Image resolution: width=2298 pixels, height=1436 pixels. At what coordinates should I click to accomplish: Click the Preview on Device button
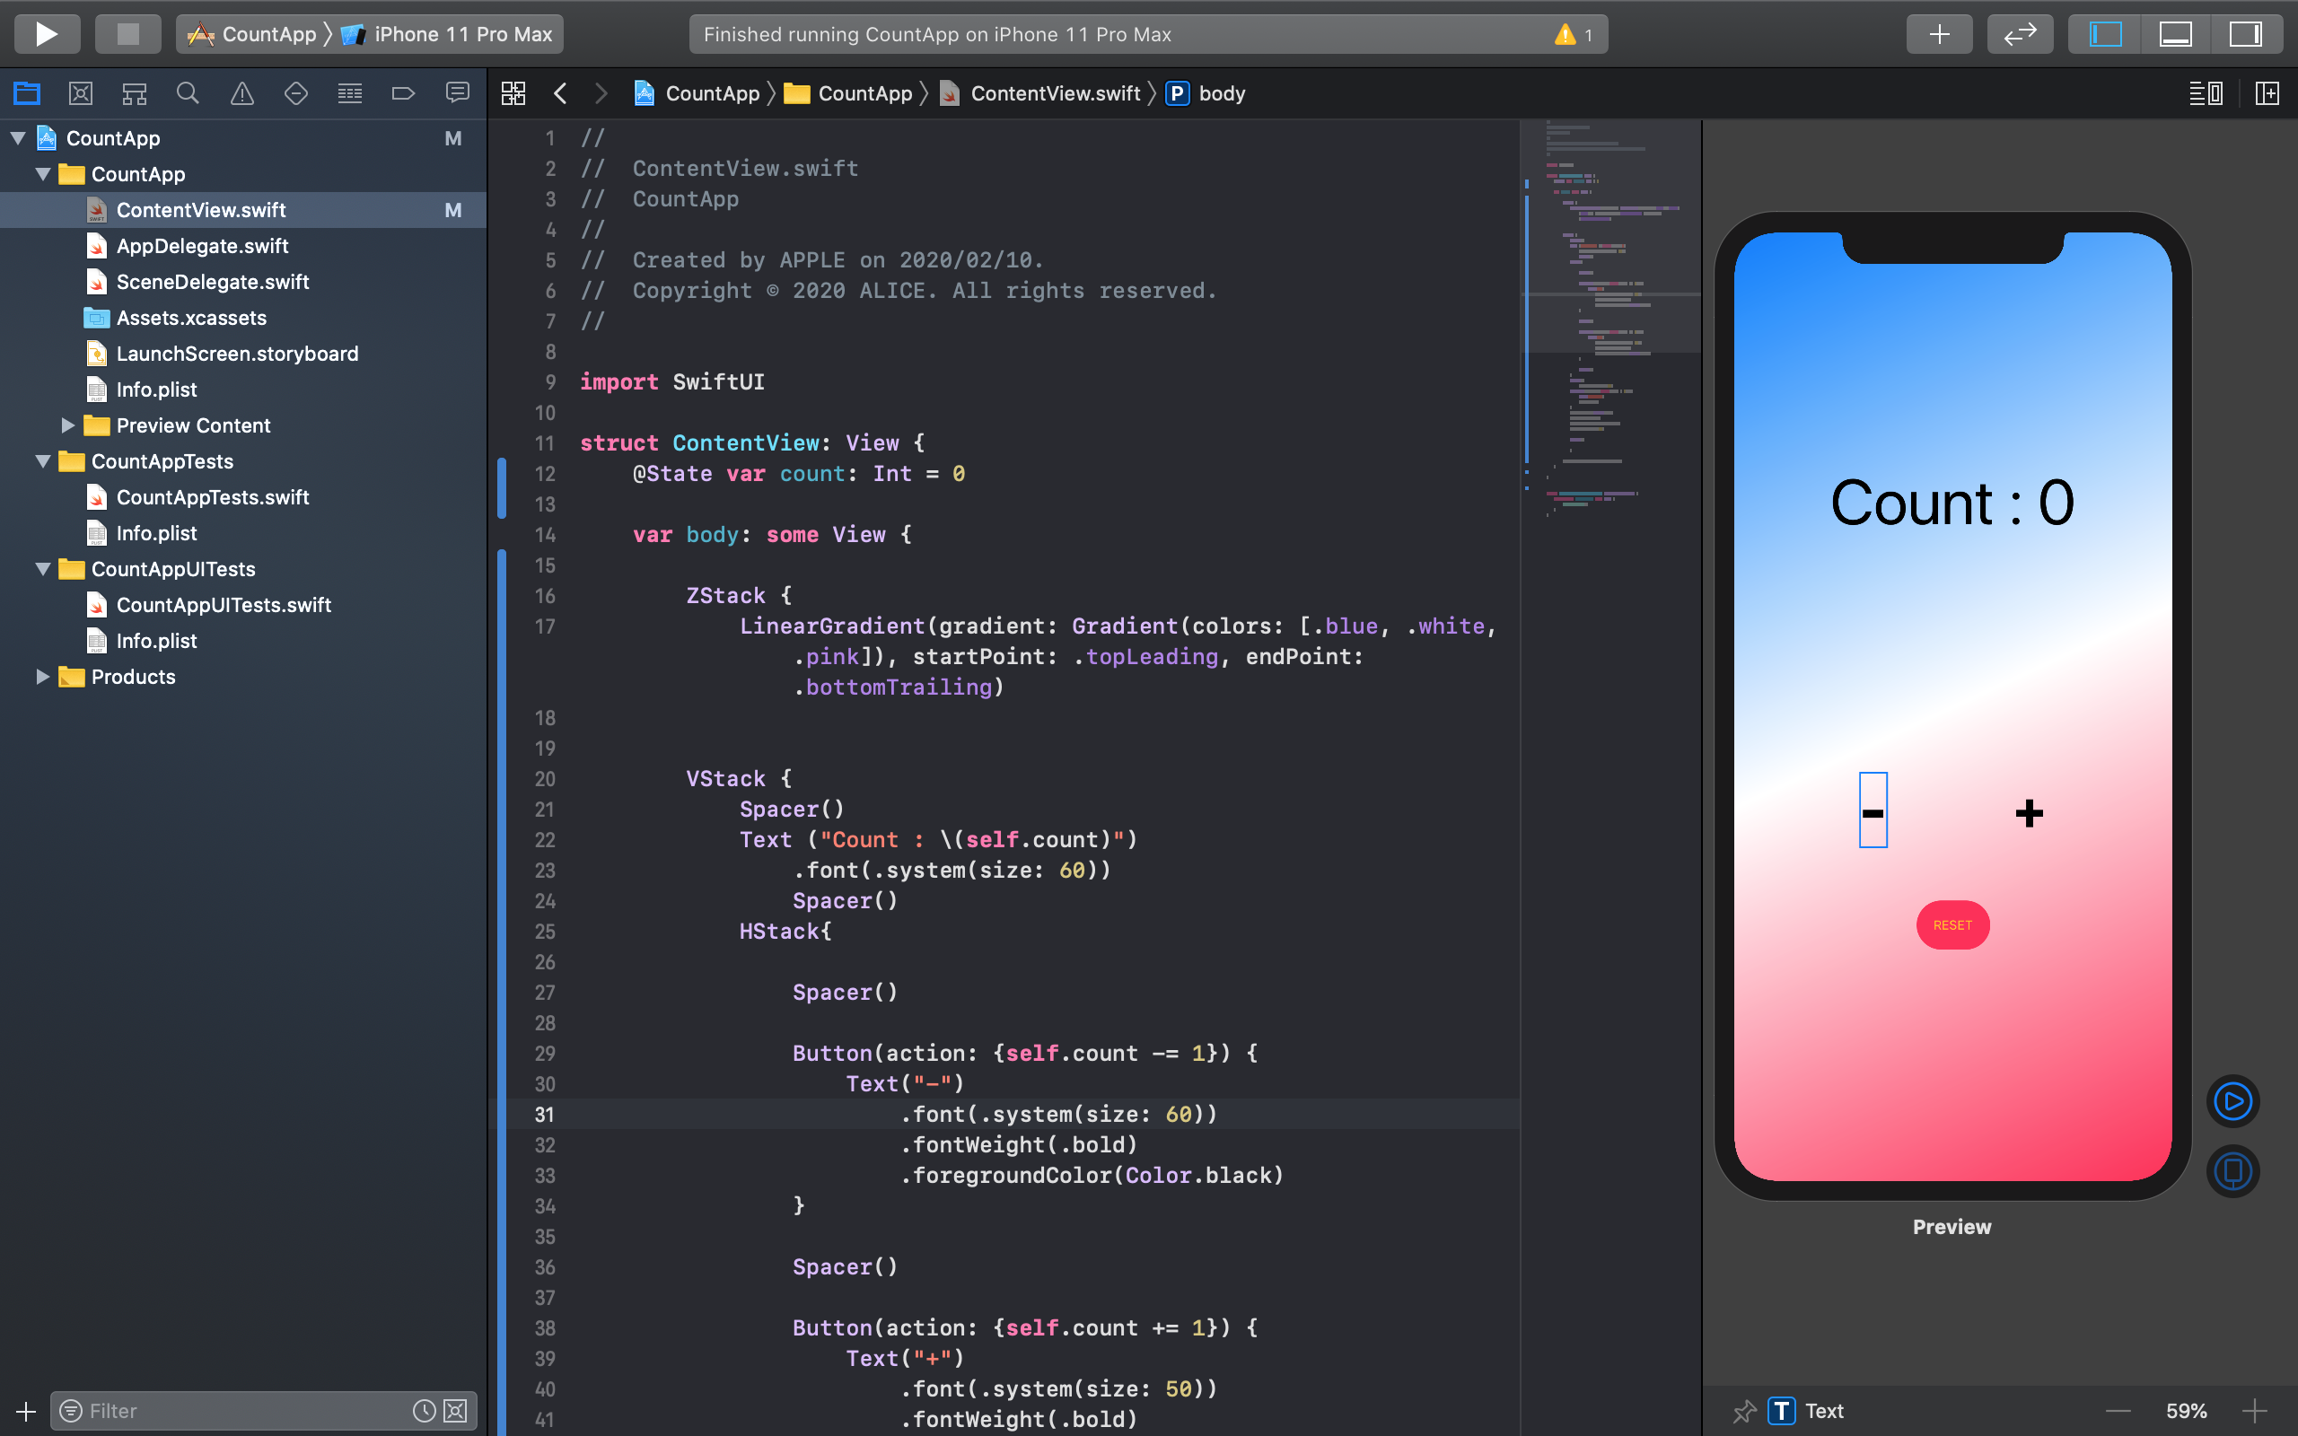(2232, 1170)
